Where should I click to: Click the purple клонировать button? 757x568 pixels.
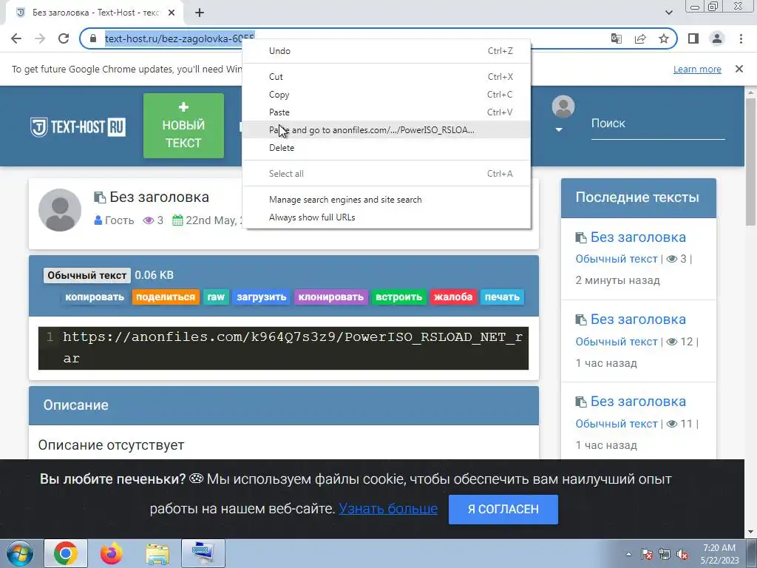[330, 297]
